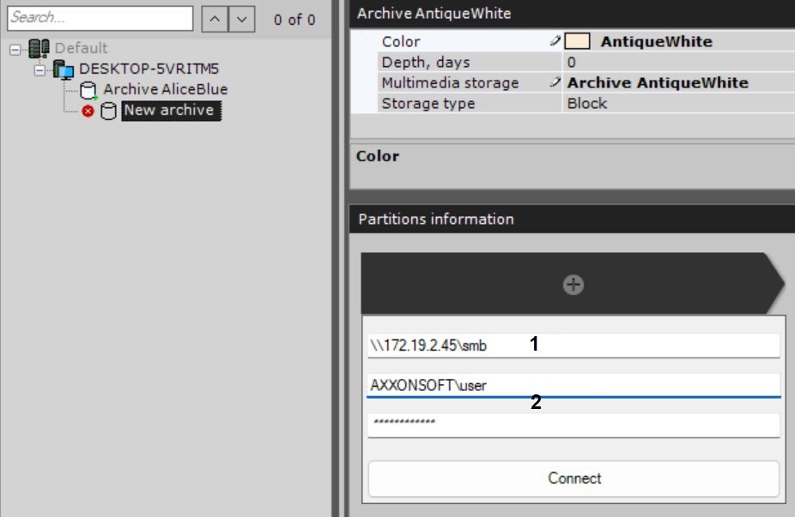795x517 pixels.
Task: Click the Partitions information header
Action: click(x=572, y=219)
